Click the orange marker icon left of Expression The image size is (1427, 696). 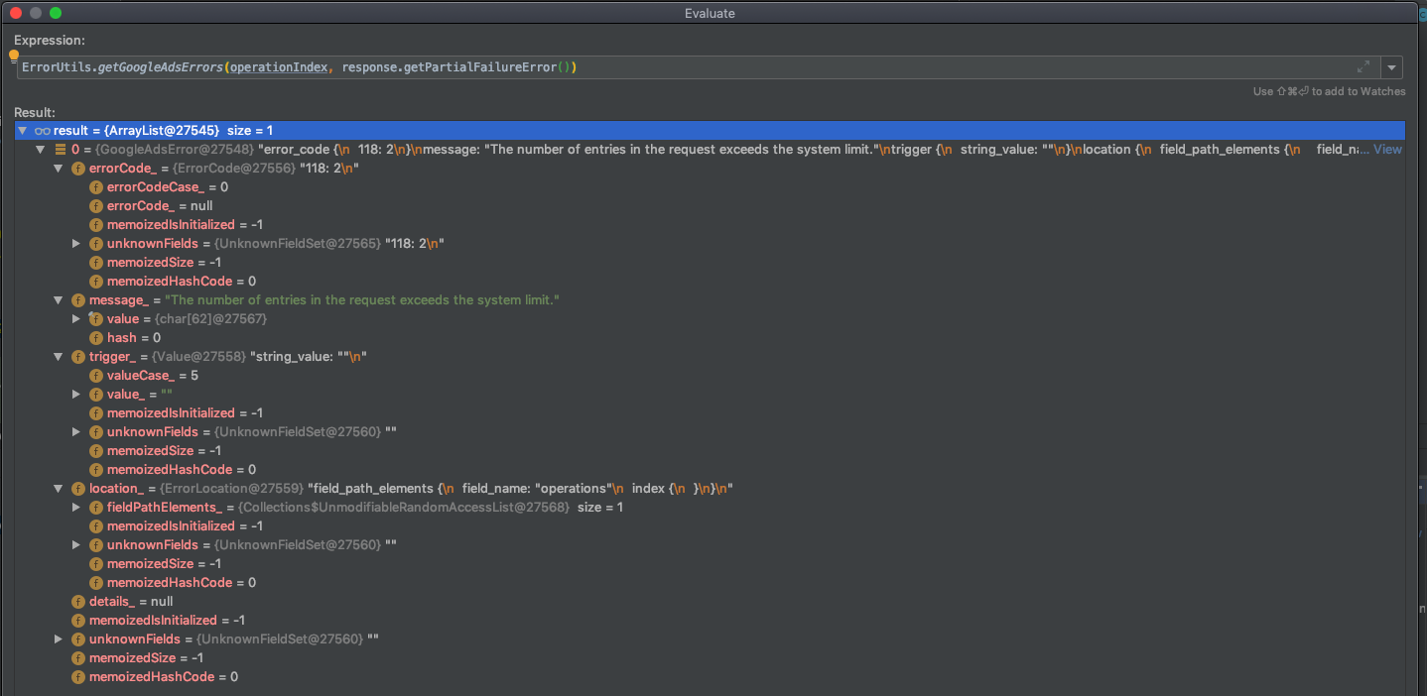(13, 56)
